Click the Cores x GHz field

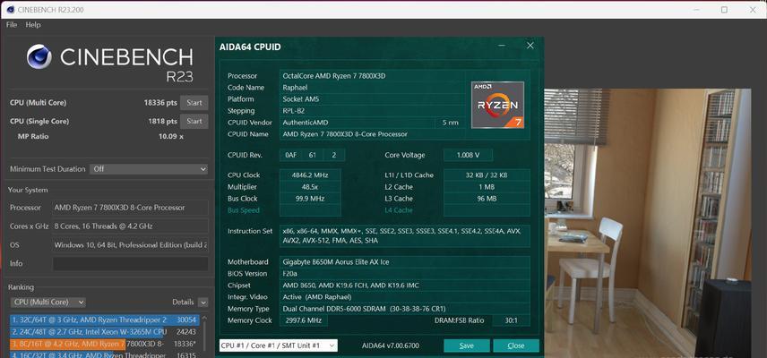[x=130, y=226]
